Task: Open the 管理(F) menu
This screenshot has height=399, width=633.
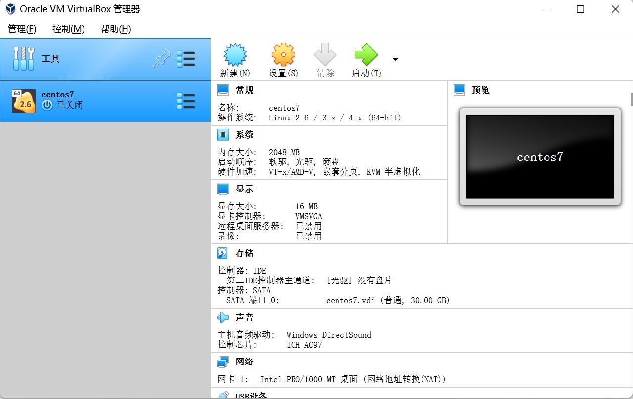Action: 22,29
